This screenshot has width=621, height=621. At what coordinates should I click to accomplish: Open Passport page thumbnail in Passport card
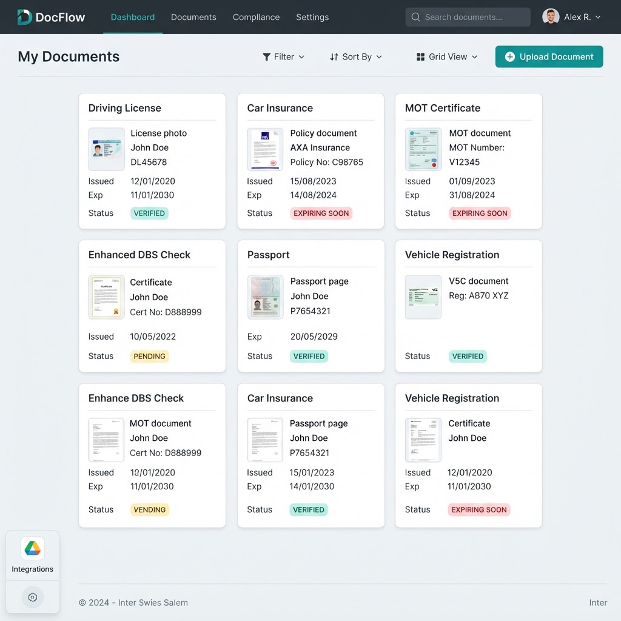pos(266,297)
